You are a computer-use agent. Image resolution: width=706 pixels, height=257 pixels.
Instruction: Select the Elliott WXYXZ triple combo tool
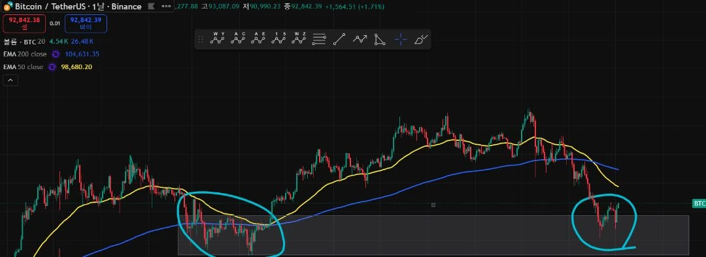299,39
